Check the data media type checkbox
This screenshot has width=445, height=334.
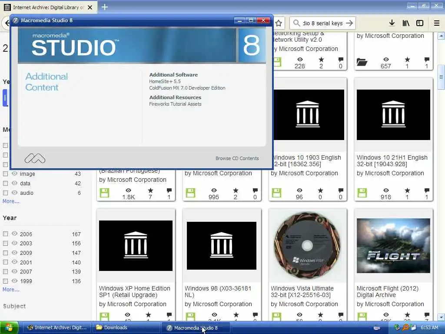point(5,184)
